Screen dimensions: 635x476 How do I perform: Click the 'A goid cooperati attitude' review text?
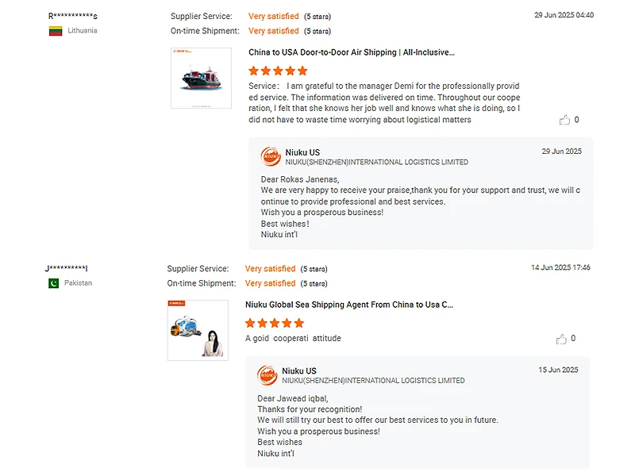point(293,338)
